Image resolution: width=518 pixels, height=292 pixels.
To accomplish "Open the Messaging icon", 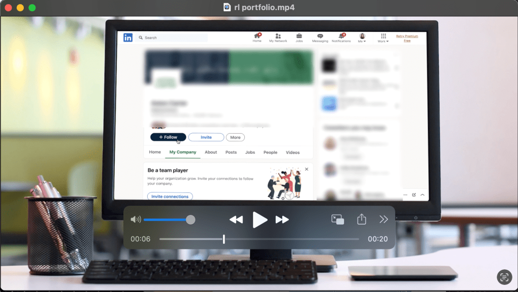I will coord(320,37).
